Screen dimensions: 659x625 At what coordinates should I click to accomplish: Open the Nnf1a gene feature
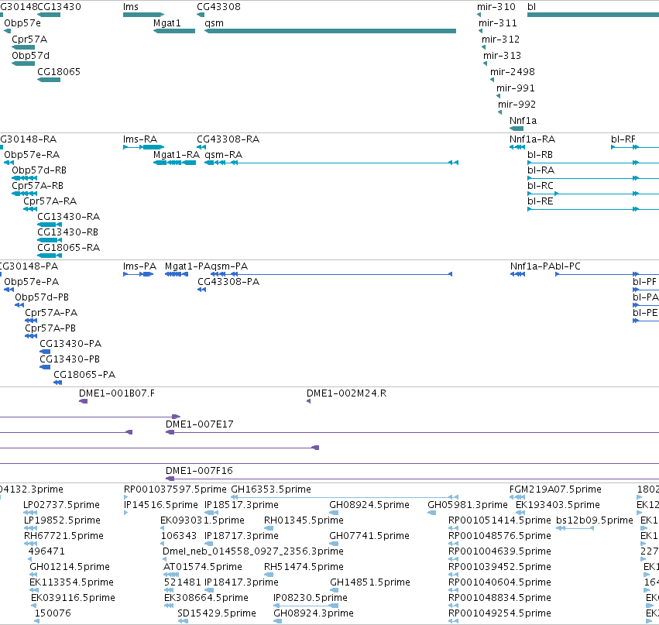(517, 129)
